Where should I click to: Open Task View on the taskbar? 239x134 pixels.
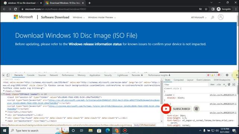(82, 131)
